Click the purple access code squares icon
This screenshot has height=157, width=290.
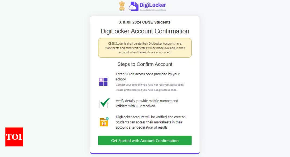pyautogui.click(x=103, y=82)
